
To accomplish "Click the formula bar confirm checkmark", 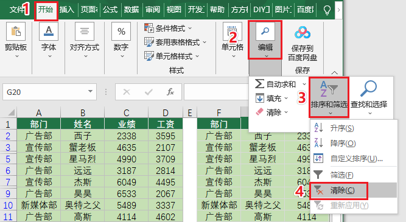I will [x=149, y=92].
